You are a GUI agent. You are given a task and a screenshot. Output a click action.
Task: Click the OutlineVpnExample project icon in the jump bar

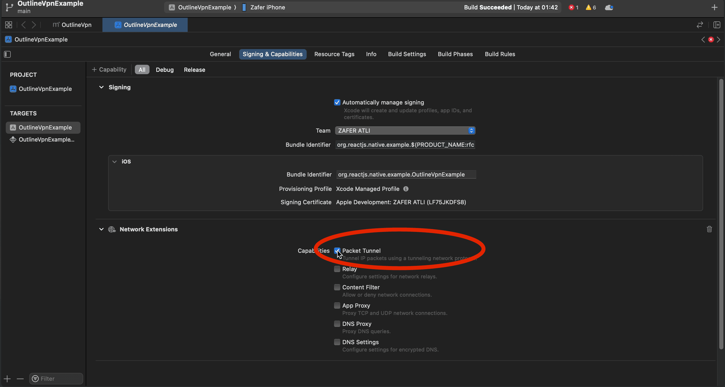click(x=8, y=39)
